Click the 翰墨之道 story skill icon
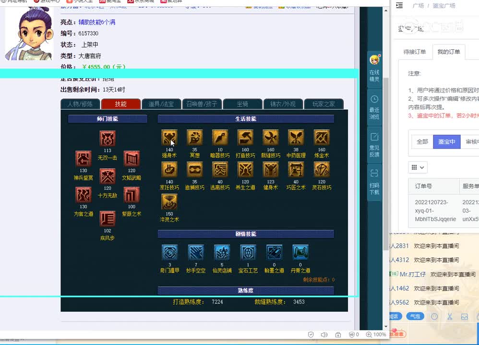 [274, 253]
